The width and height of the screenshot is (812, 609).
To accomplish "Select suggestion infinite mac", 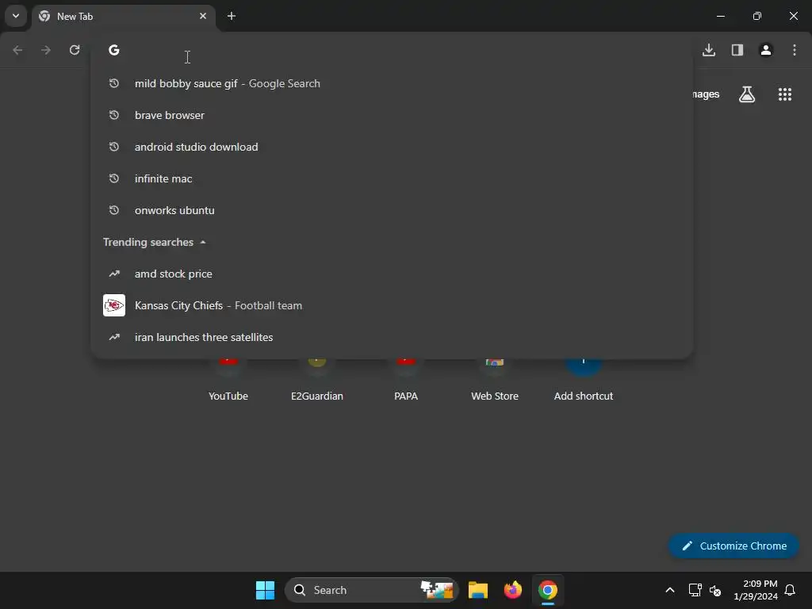I will click(392, 178).
